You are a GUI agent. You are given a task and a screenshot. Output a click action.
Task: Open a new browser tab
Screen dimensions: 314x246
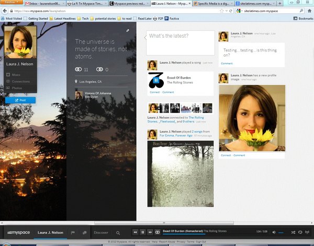[x=280, y=4]
